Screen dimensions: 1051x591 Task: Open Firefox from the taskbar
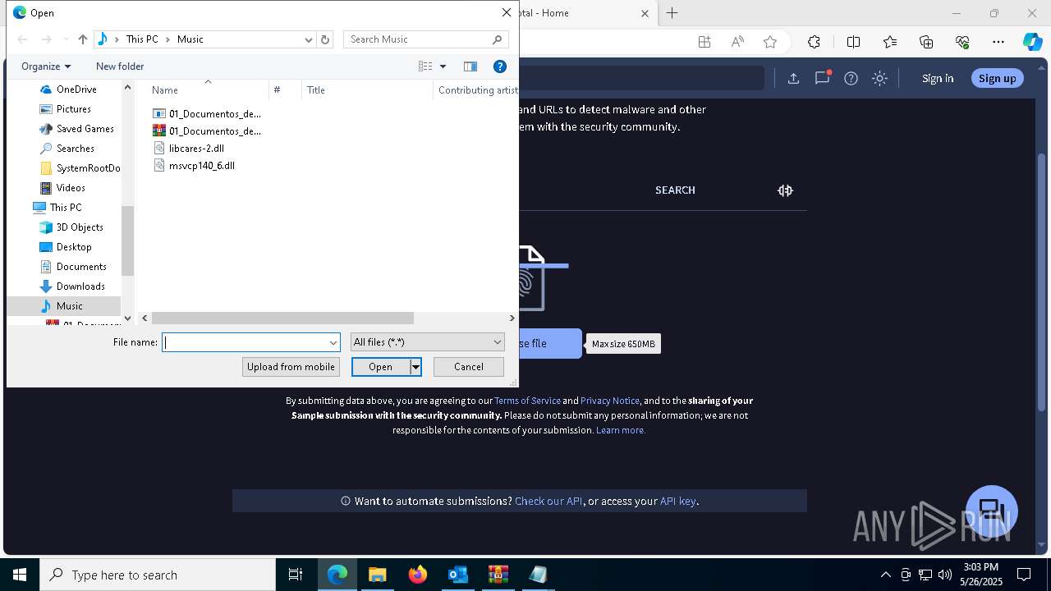(x=418, y=575)
